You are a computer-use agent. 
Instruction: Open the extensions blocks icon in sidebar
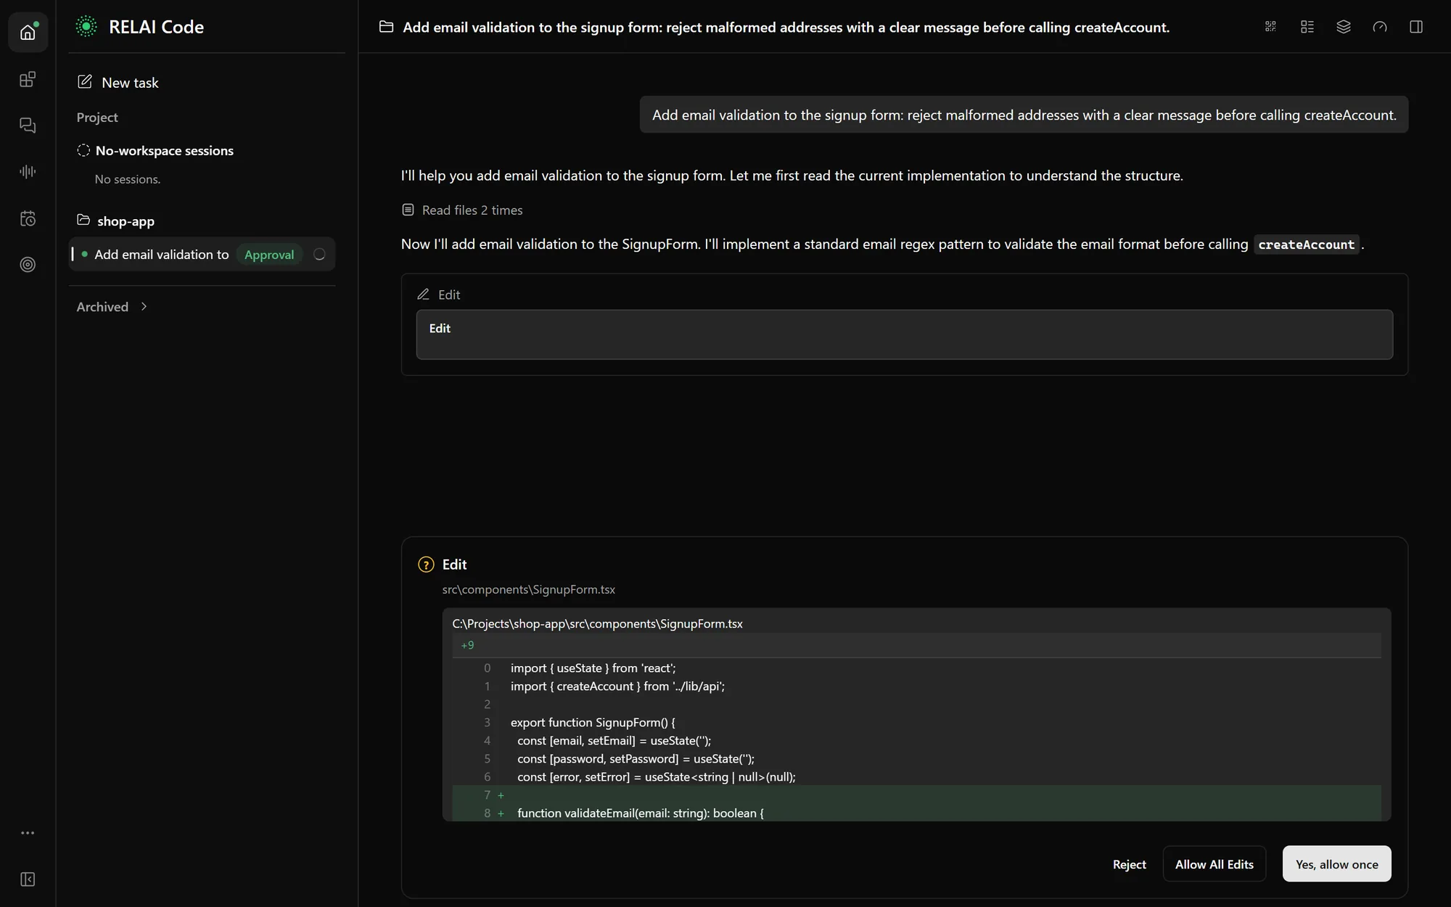click(28, 79)
